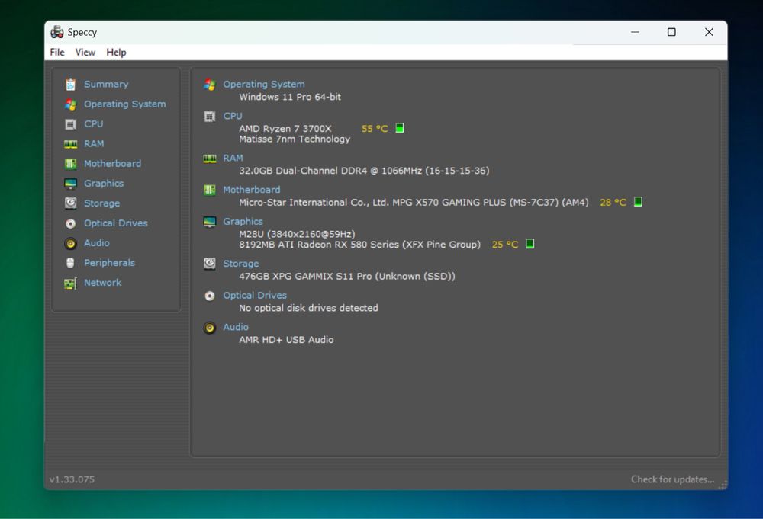The image size is (763, 519).
Task: Click the AMR HD+ USB Audio text
Action: tap(286, 340)
